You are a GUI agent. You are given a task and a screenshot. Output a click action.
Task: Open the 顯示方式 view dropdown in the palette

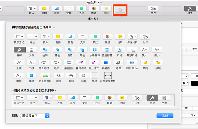click(x=19, y=37)
